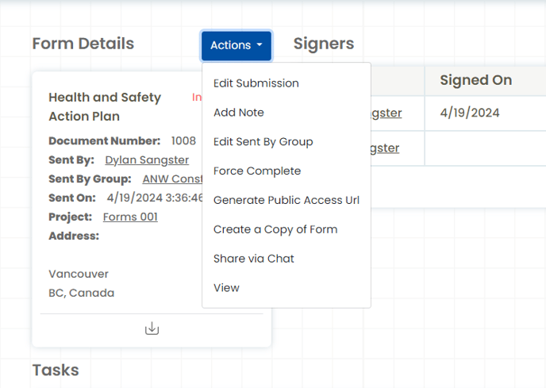Click the Tasks section heading
546x388 pixels.
tap(56, 370)
